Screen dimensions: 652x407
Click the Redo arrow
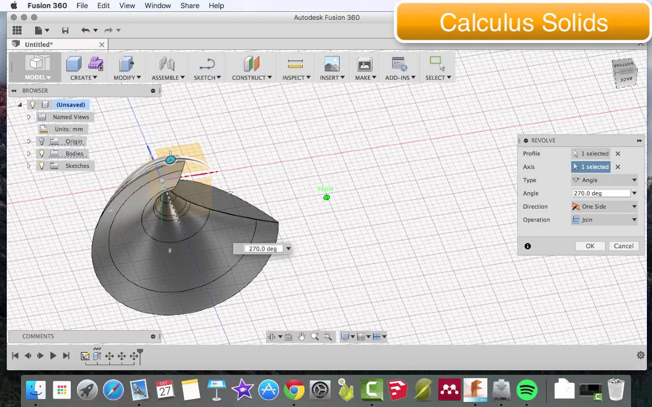(x=109, y=30)
